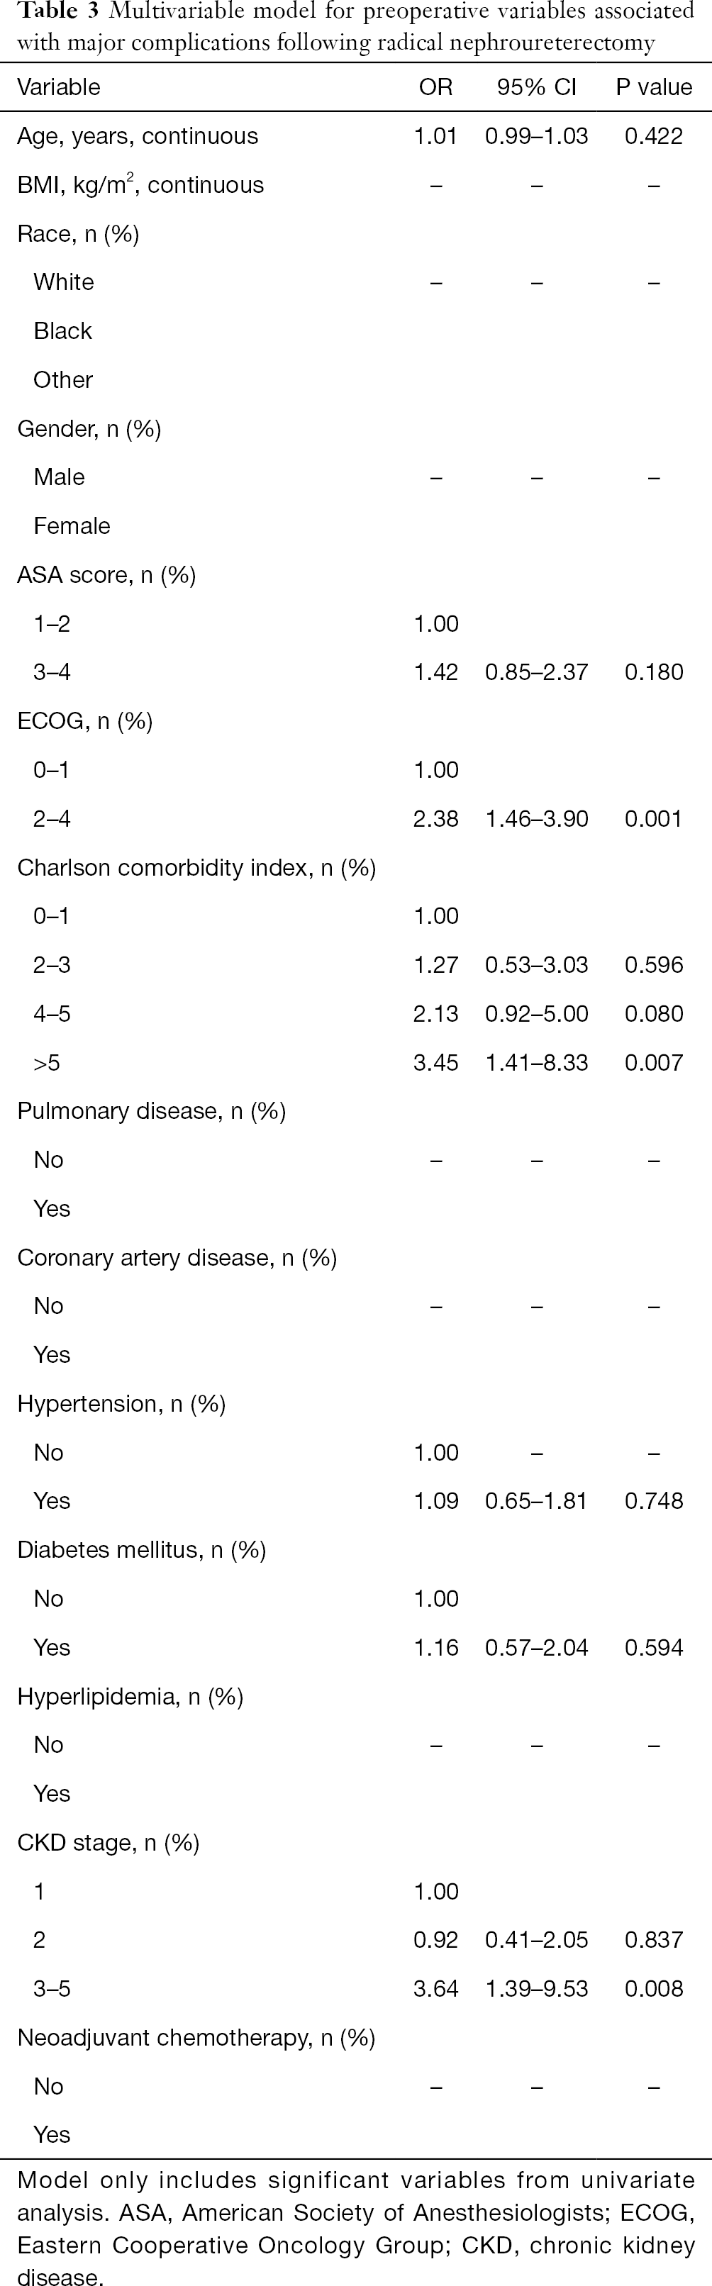Select CKD stage 3–5 odds ratio 3.64
This screenshot has height=2286, width=712.
(x=436, y=1989)
